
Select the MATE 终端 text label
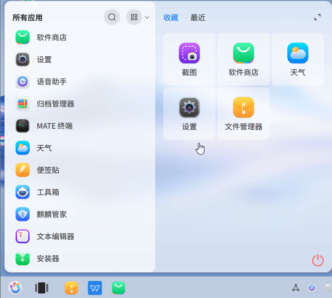tap(55, 126)
